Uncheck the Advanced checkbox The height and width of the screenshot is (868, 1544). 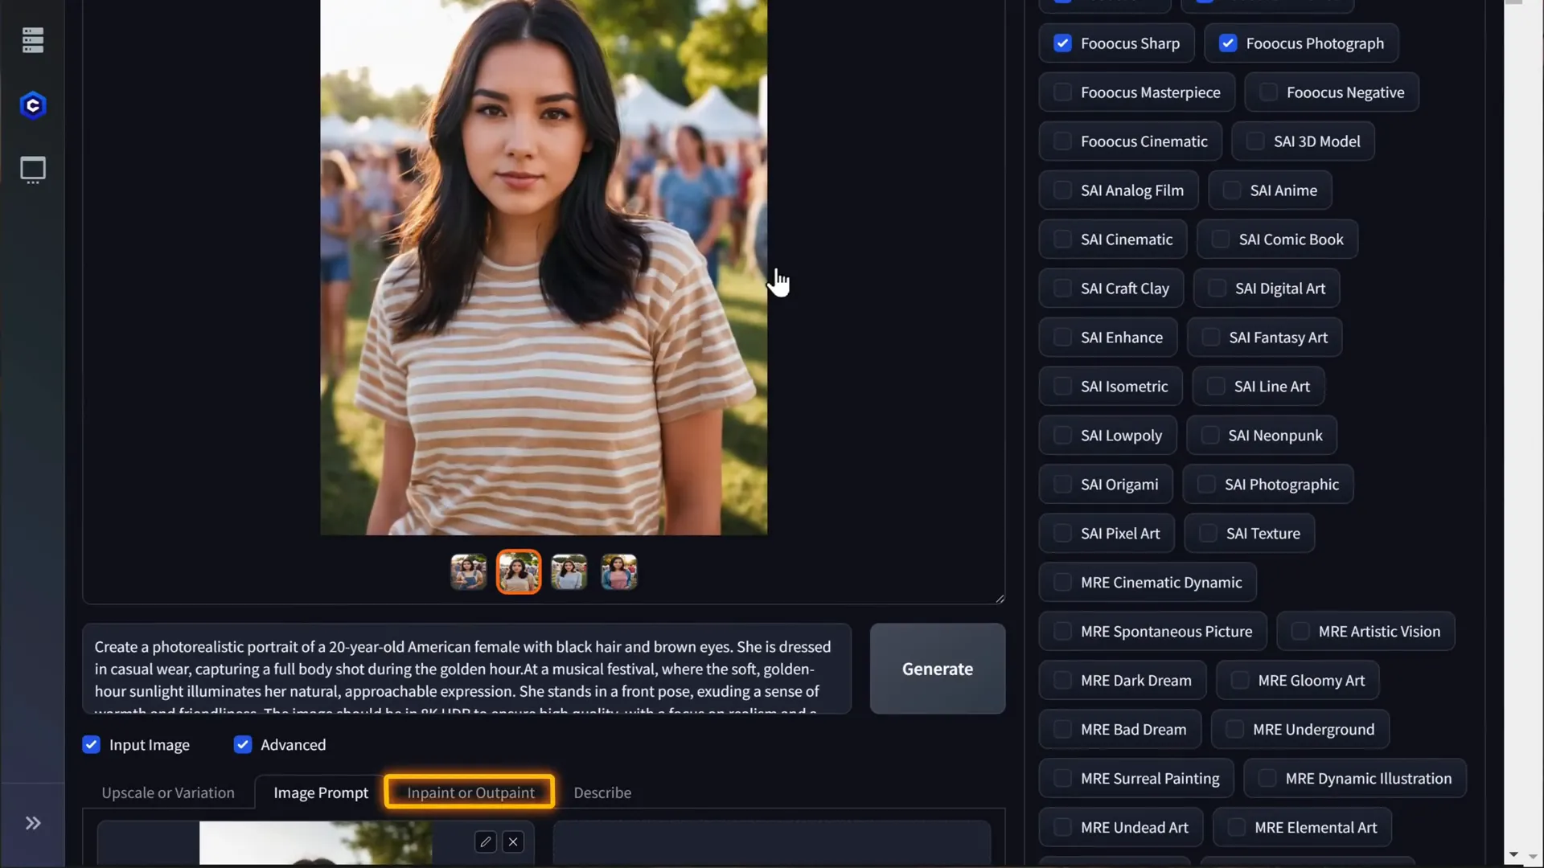[243, 745]
